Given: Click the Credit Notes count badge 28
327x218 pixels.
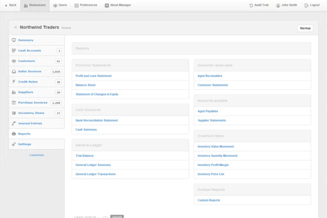Looking at the screenshot, I should coord(58,82).
